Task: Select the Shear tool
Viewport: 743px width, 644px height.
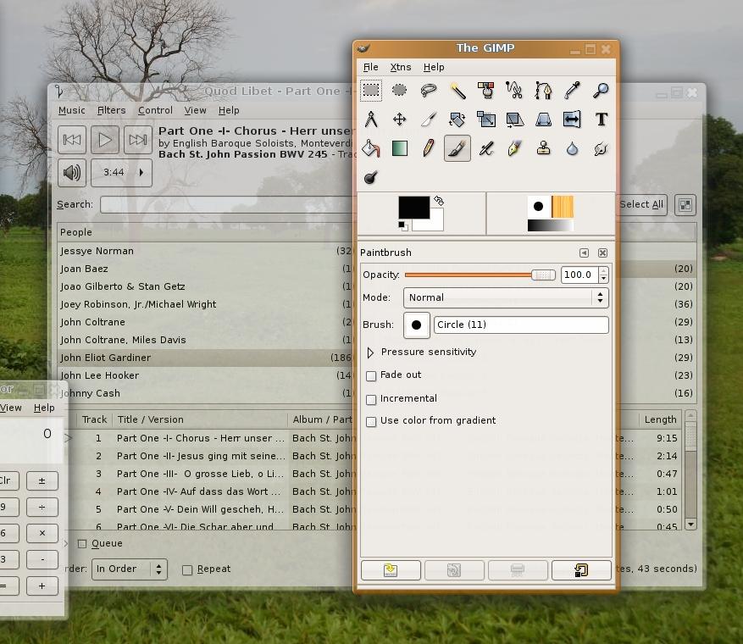Action: pyautogui.click(x=514, y=119)
